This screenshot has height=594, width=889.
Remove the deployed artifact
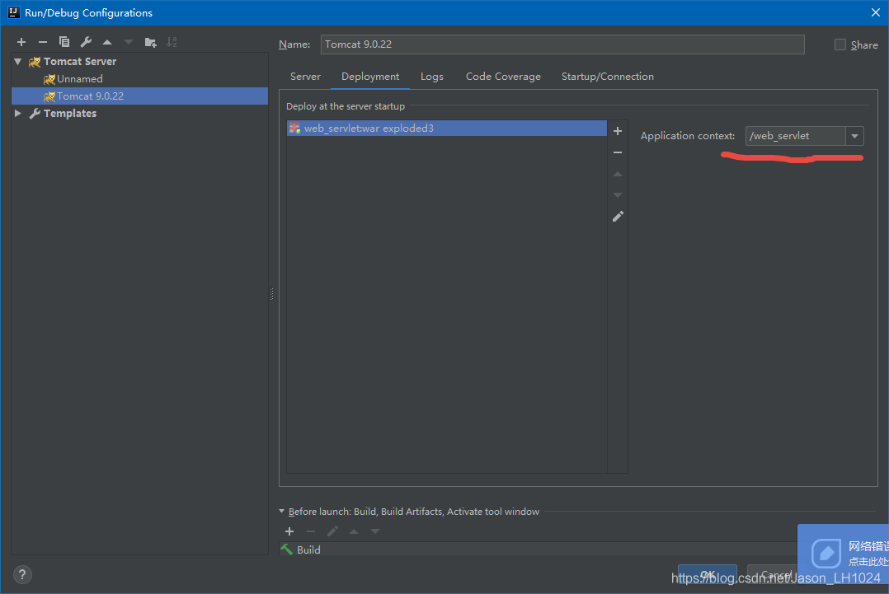coord(618,152)
